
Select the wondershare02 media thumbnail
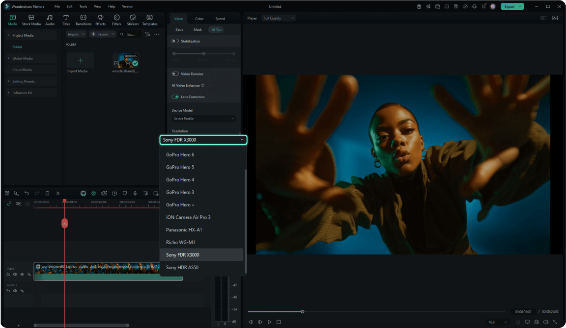[126, 60]
